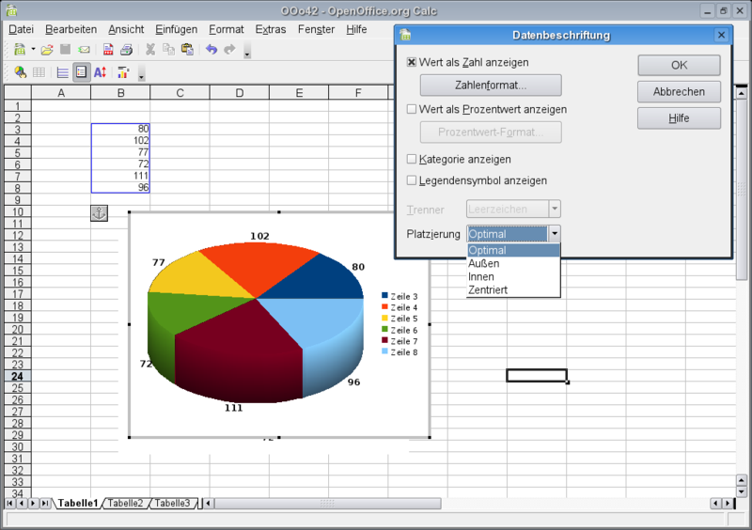Click the Open document folder icon

point(46,49)
